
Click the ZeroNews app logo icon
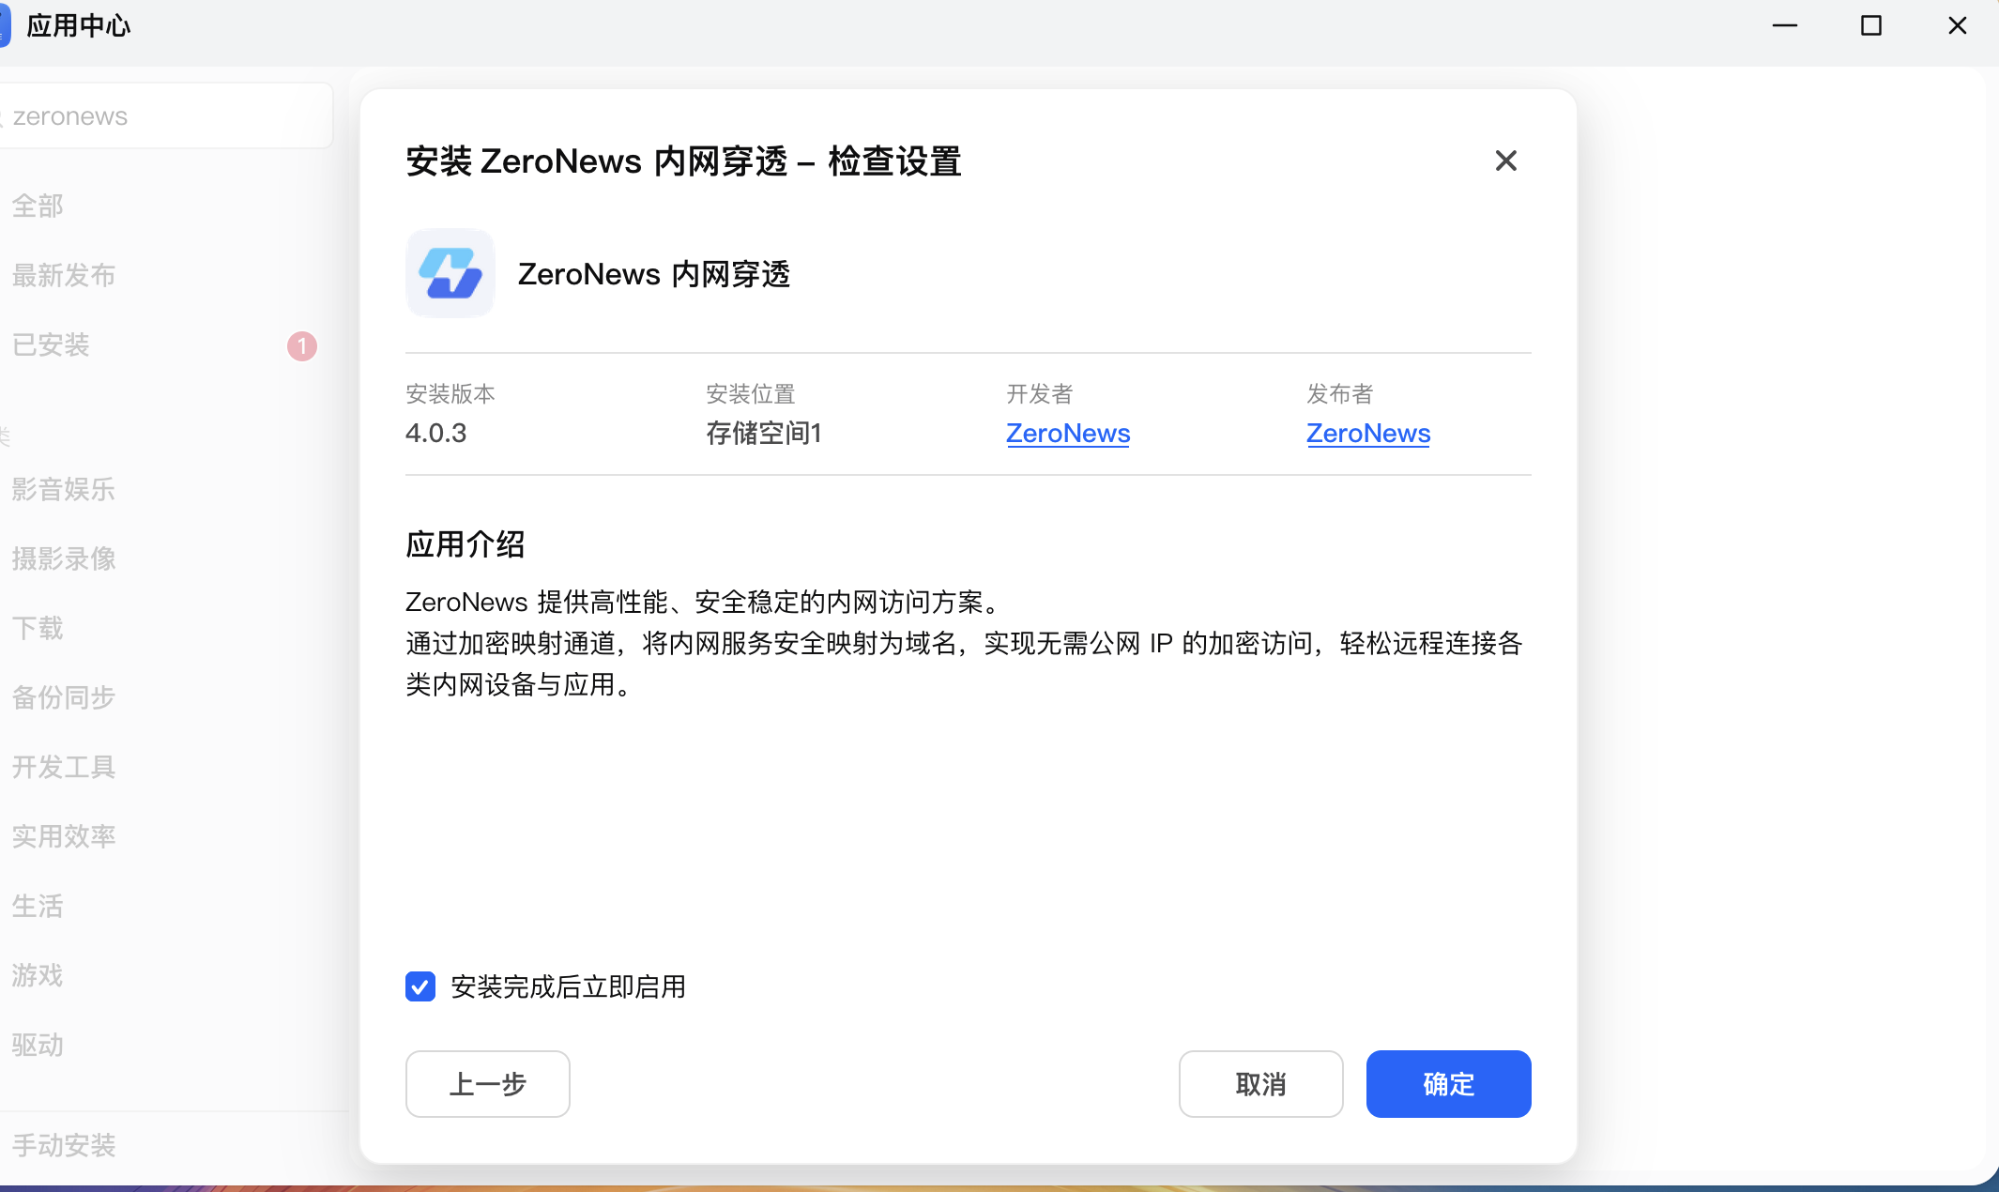(450, 273)
